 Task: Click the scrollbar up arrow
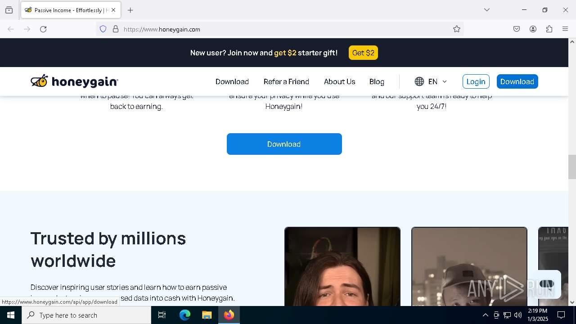coord(572,42)
